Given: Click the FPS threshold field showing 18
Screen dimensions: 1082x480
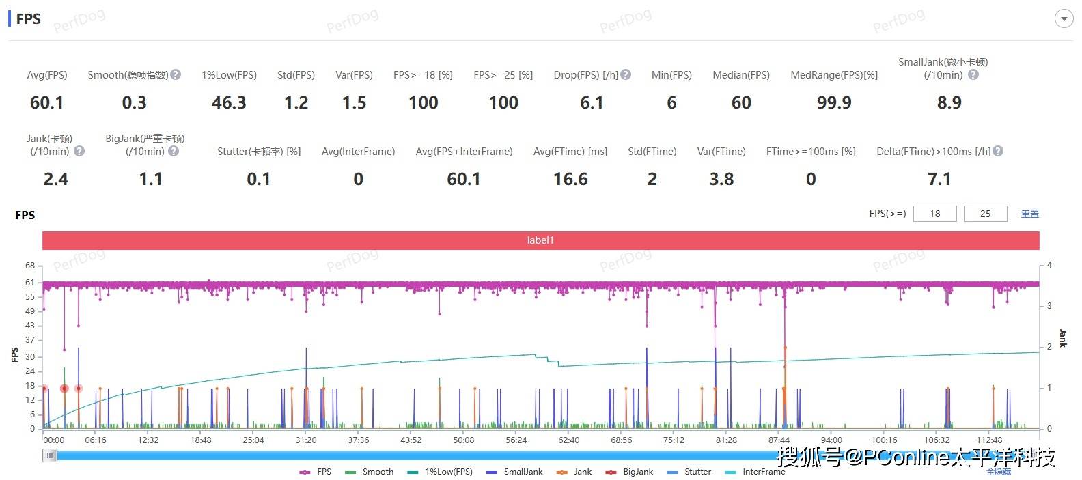Looking at the screenshot, I should tap(934, 214).
